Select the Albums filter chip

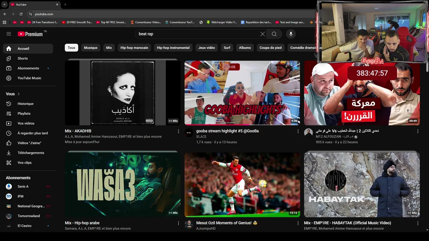click(245, 48)
